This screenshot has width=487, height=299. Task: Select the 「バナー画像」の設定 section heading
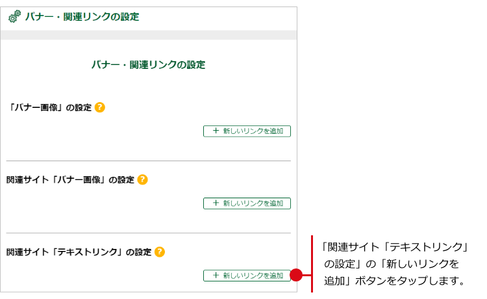click(x=49, y=107)
